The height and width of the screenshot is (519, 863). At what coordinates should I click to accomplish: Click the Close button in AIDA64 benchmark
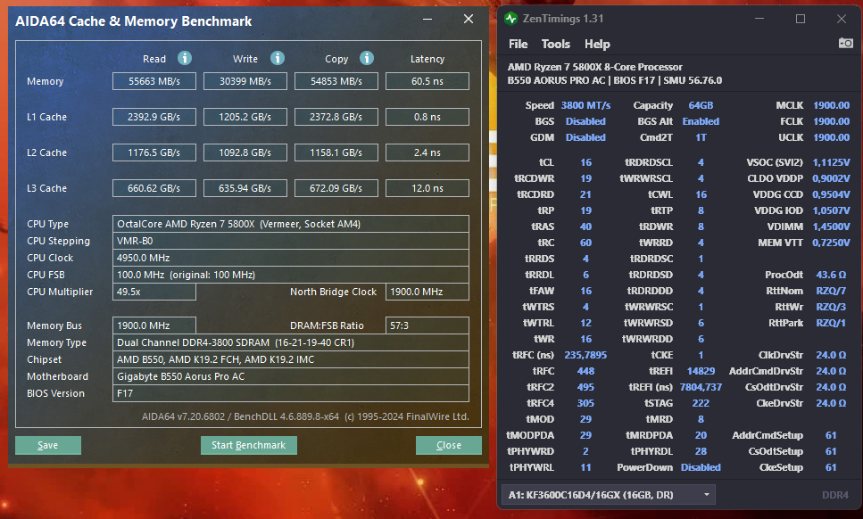coord(449,445)
